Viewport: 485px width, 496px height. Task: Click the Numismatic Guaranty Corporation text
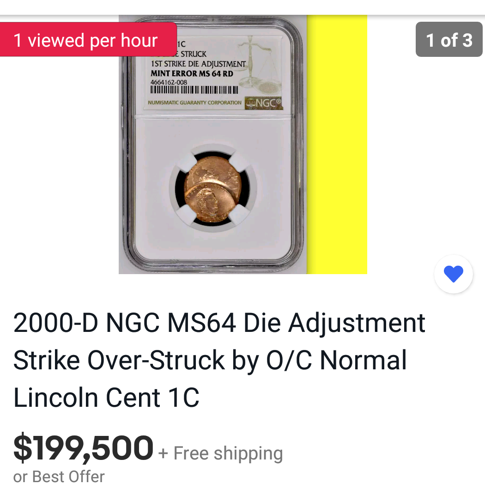pos(194,103)
